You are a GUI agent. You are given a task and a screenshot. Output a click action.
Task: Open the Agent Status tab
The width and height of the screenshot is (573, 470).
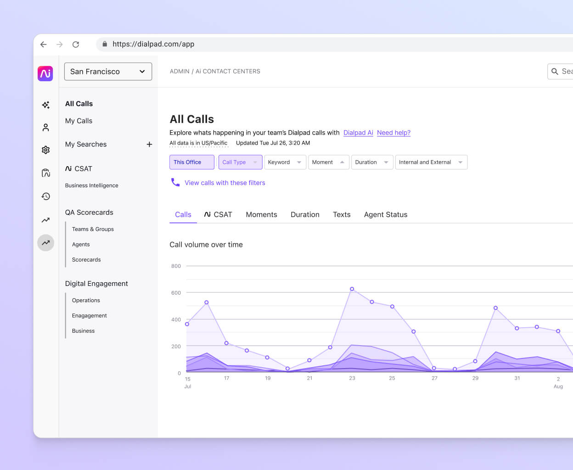coord(386,214)
